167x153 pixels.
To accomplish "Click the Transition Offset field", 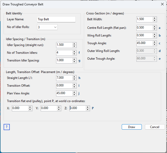I will (x=64, y=86).
